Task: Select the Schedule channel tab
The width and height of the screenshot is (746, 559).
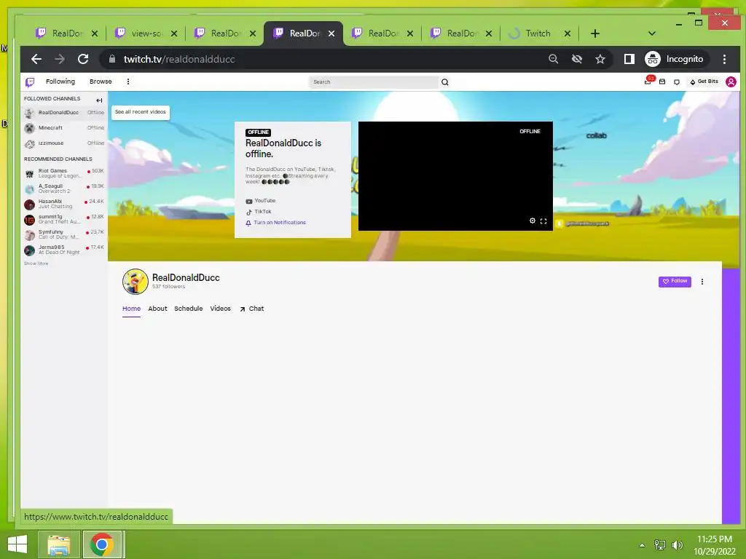Action: [189, 309]
